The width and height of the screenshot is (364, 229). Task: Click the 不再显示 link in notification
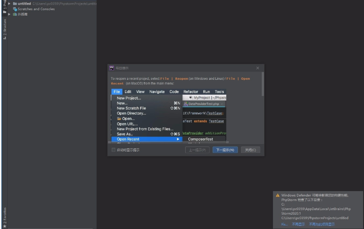pyautogui.click(x=298, y=224)
